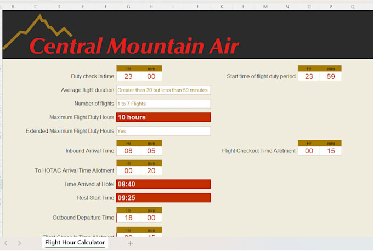Select the Outbound Departure Time minutes cell
Viewport: 373px width, 251px height.
pyautogui.click(x=151, y=218)
